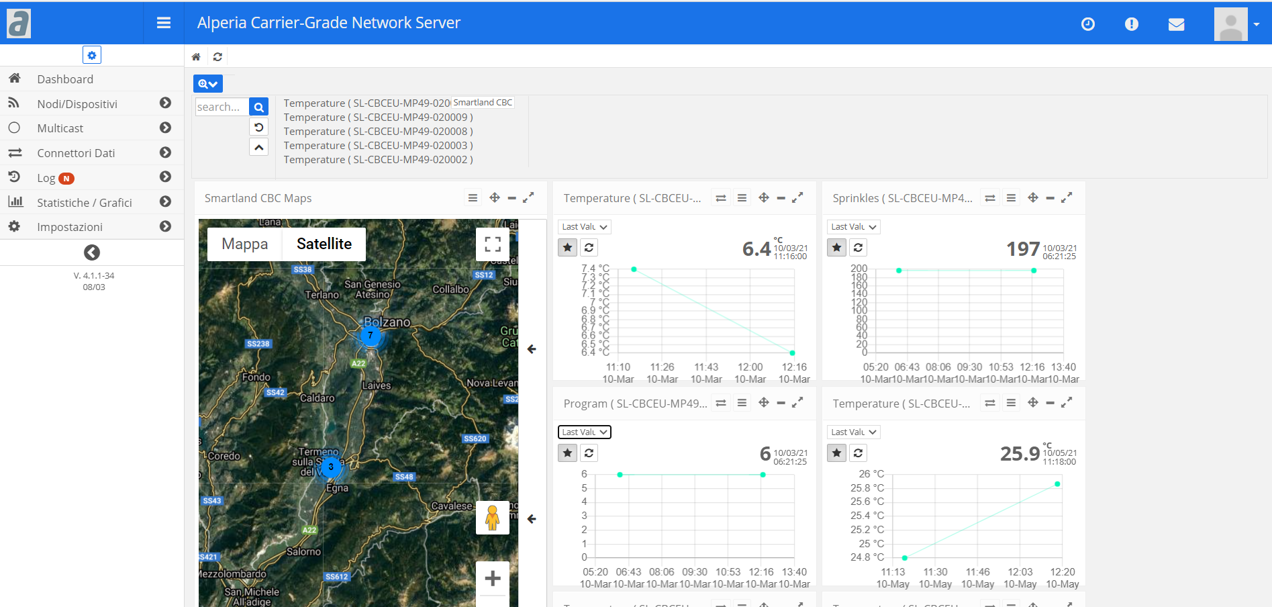The height and width of the screenshot is (607, 1272).
Task: Minimize the Smartland CBC Maps widget
Action: [511, 198]
